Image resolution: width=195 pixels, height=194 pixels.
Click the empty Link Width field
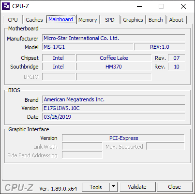pos(82,147)
